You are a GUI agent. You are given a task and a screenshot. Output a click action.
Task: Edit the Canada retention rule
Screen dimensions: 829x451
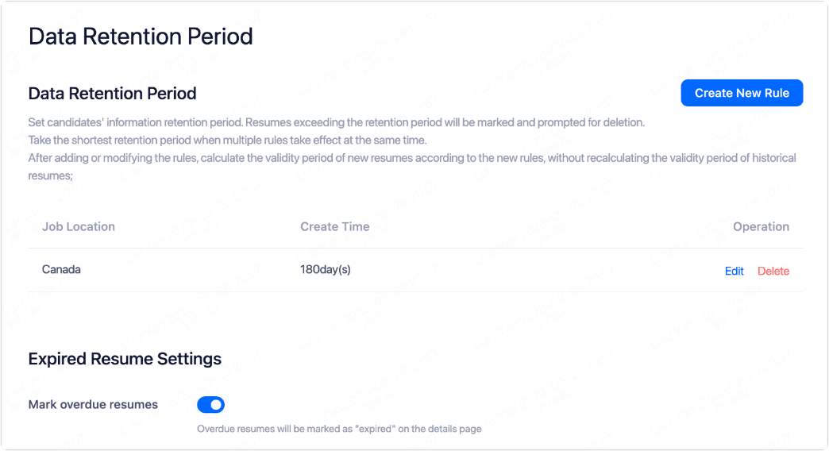coord(734,271)
